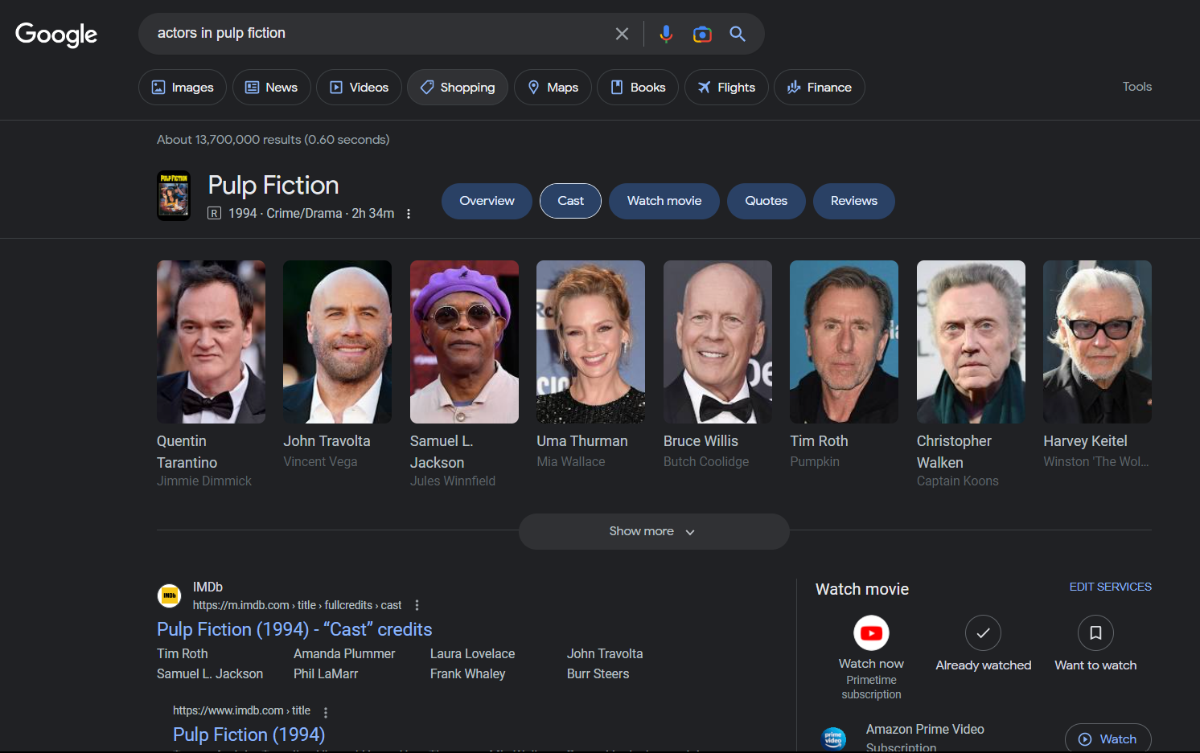The width and height of the screenshot is (1200, 753).
Task: Open John Travolta cast photo
Action: (x=337, y=342)
